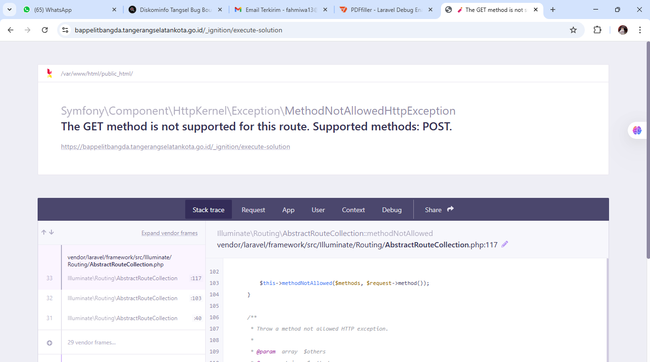Open the tab search dropdown arrow
This screenshot has height=362, width=650.
(9, 10)
